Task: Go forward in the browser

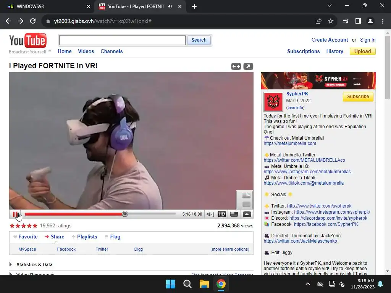Action: point(21,21)
